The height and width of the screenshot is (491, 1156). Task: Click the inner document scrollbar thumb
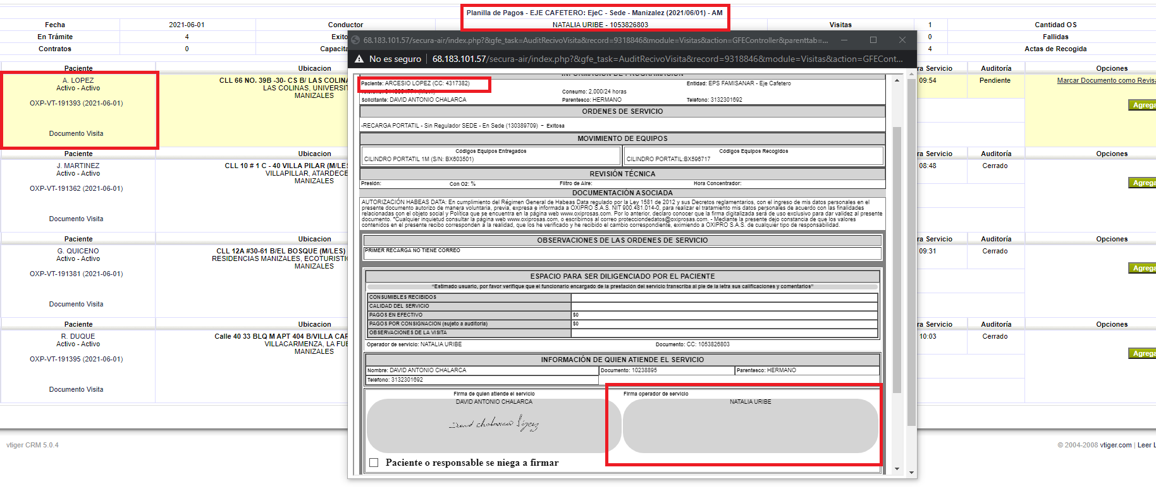[897, 260]
